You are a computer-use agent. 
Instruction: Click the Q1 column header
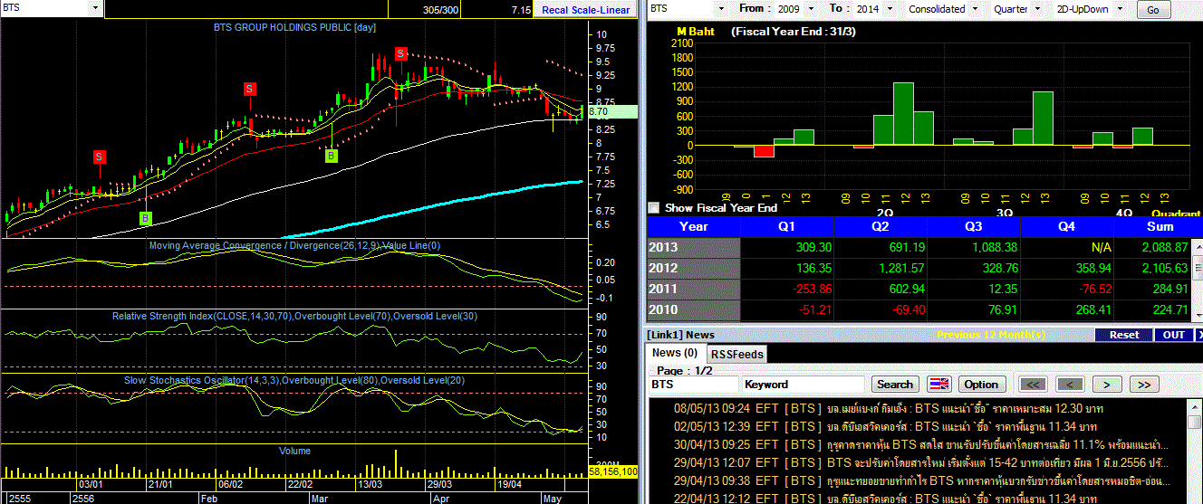pos(786,226)
